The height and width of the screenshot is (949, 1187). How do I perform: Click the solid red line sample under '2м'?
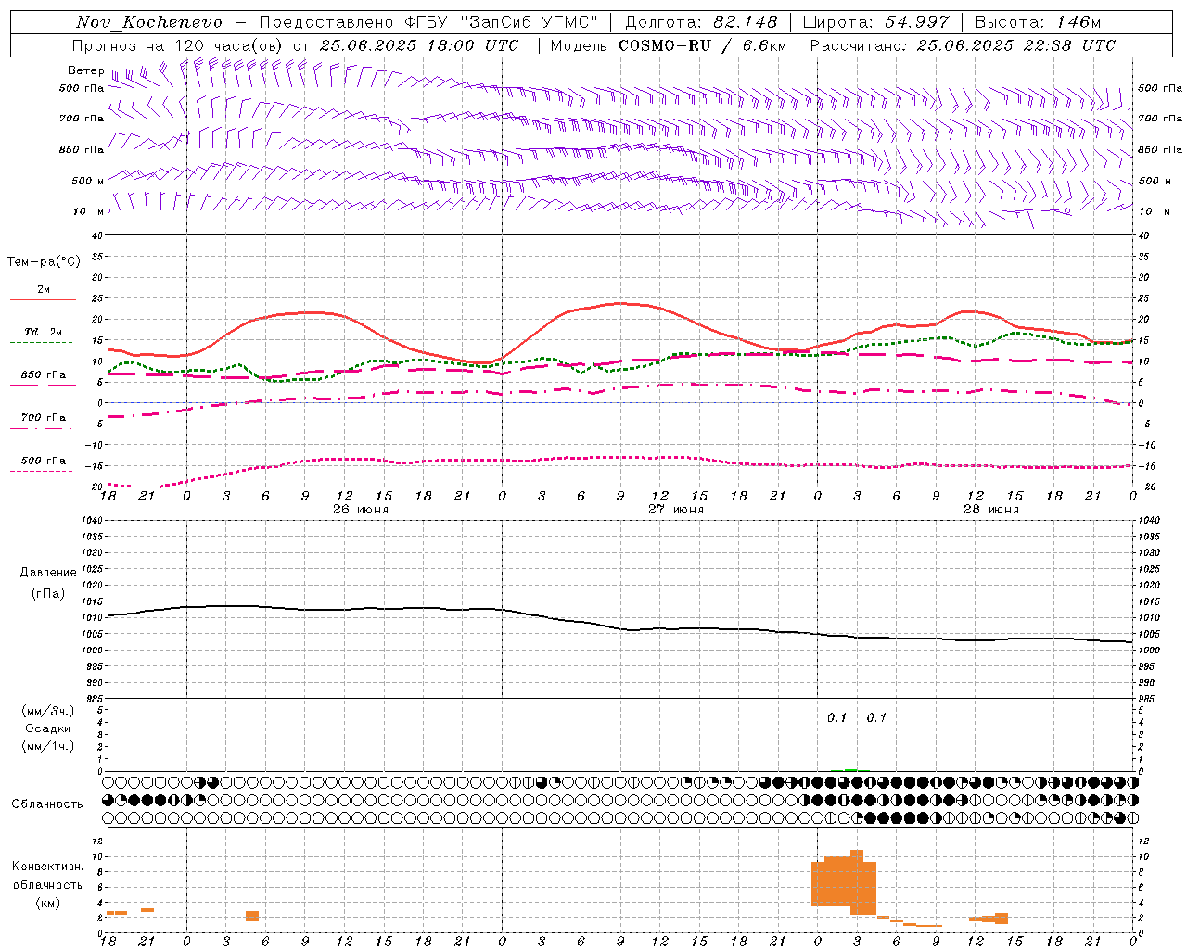click(43, 300)
